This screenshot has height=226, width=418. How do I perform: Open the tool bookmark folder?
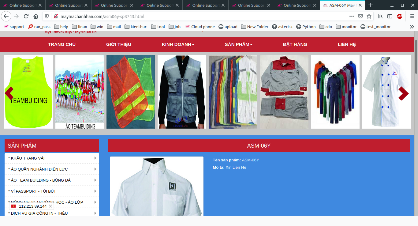coord(158,27)
